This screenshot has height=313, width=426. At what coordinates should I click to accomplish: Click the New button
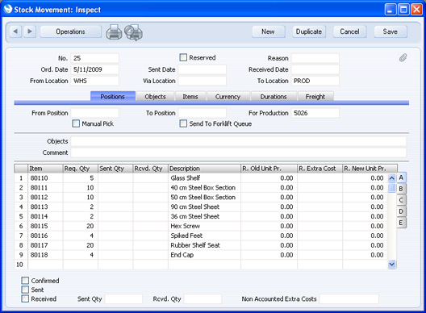(268, 31)
